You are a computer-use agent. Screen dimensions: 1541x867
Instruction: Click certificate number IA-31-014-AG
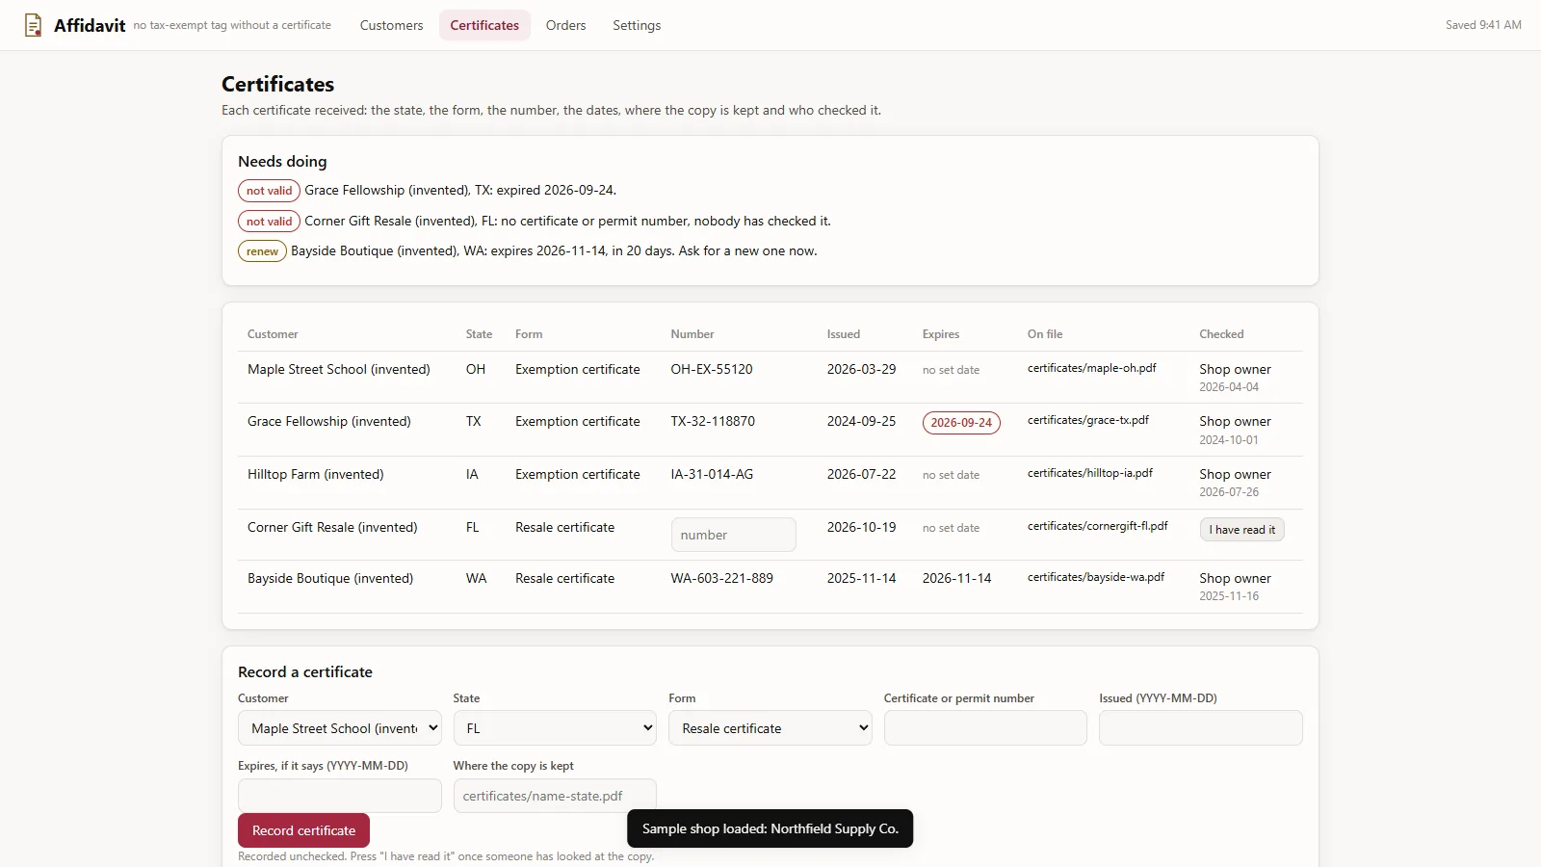[712, 474]
